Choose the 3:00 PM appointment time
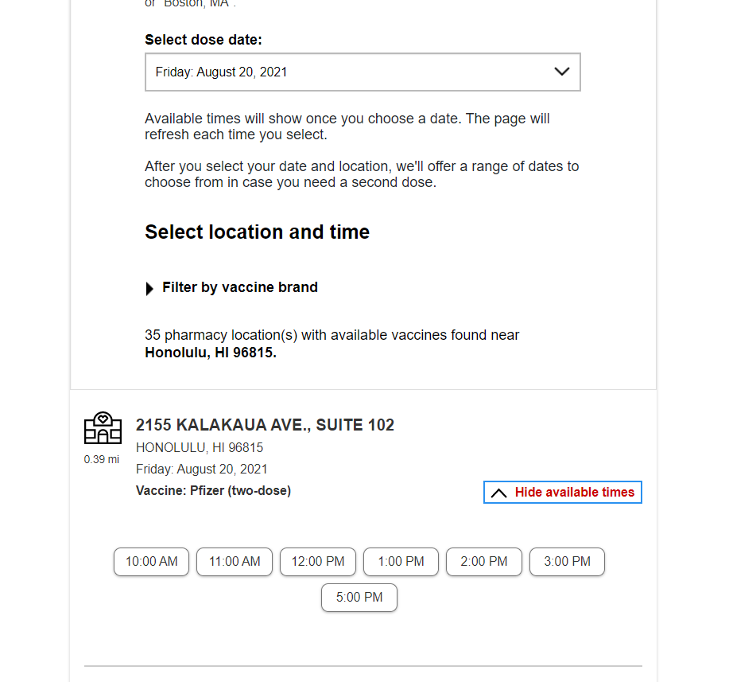729x682 pixels. tap(567, 562)
